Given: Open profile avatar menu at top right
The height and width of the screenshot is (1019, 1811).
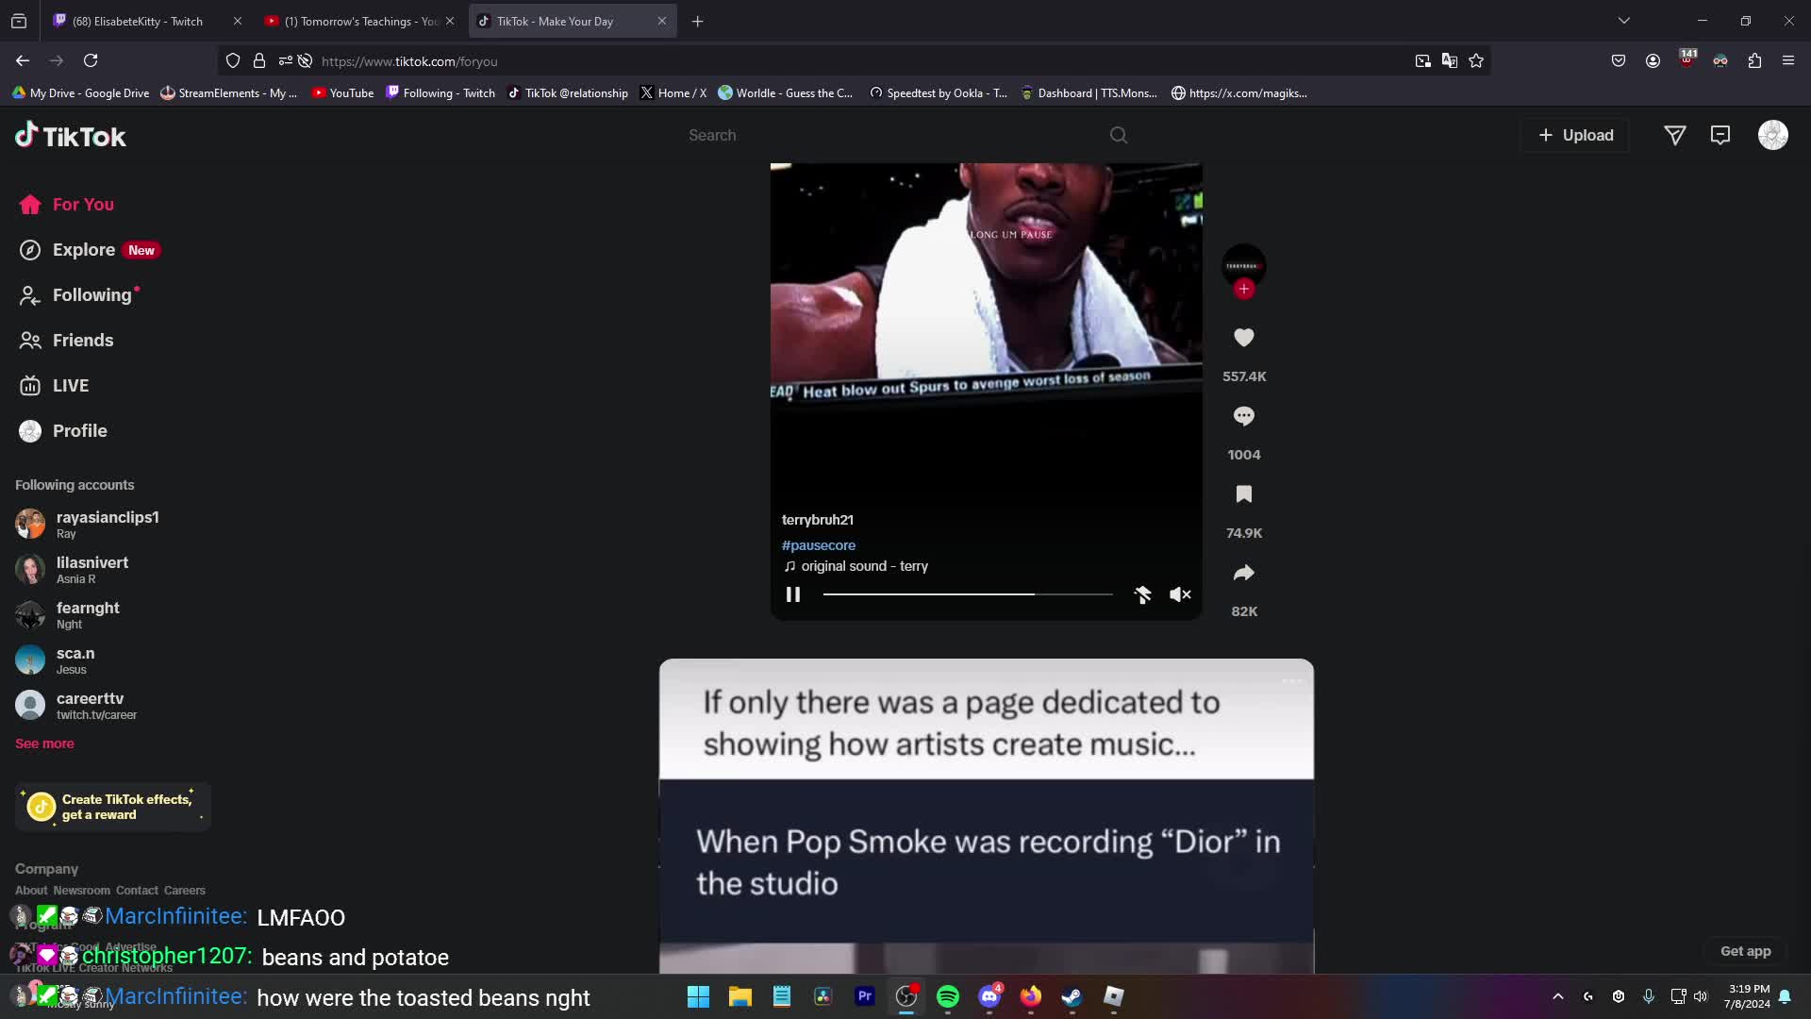Looking at the screenshot, I should coord(1773,135).
